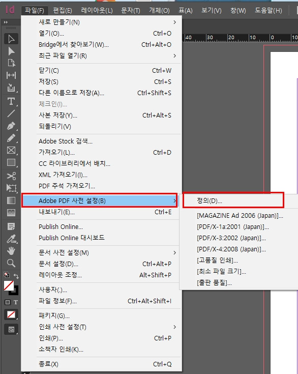Select the Free Transform tool
298x374 pixels.
11,188
